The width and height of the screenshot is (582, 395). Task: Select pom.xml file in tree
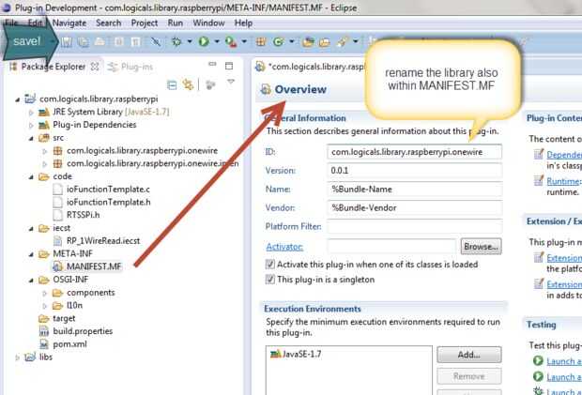coord(69,344)
